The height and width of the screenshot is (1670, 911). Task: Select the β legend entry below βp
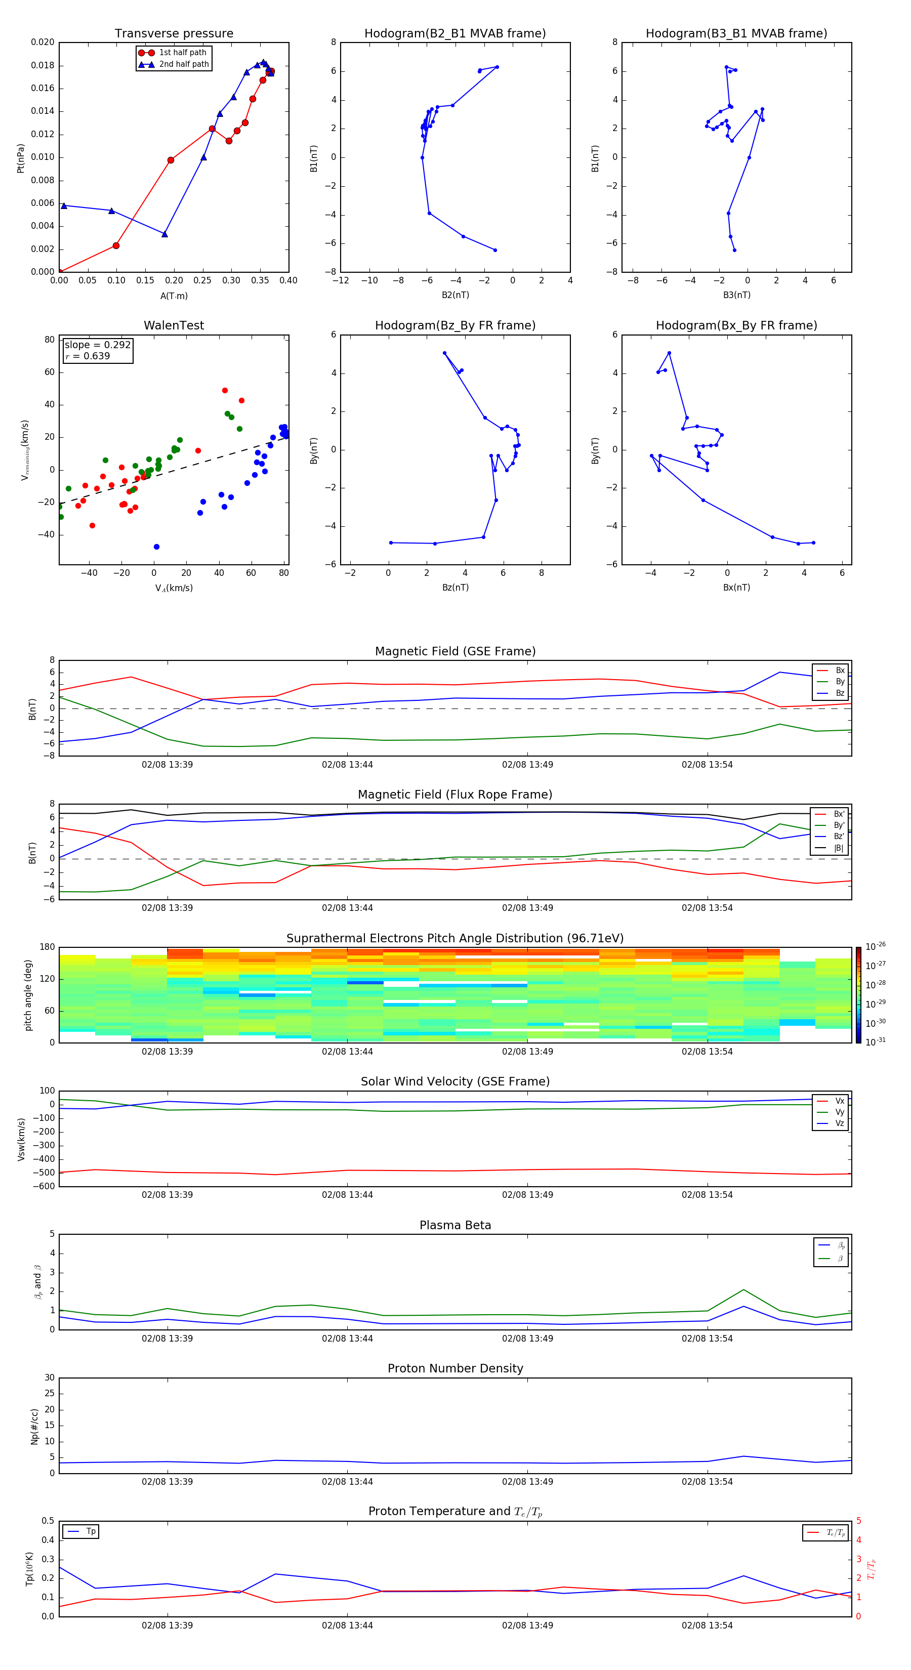(831, 1259)
